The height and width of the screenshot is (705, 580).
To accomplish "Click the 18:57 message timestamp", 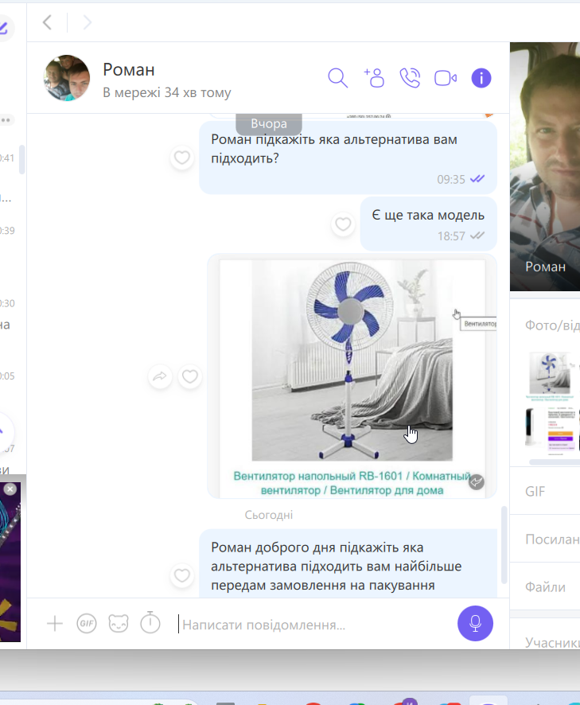I will pyautogui.click(x=451, y=236).
